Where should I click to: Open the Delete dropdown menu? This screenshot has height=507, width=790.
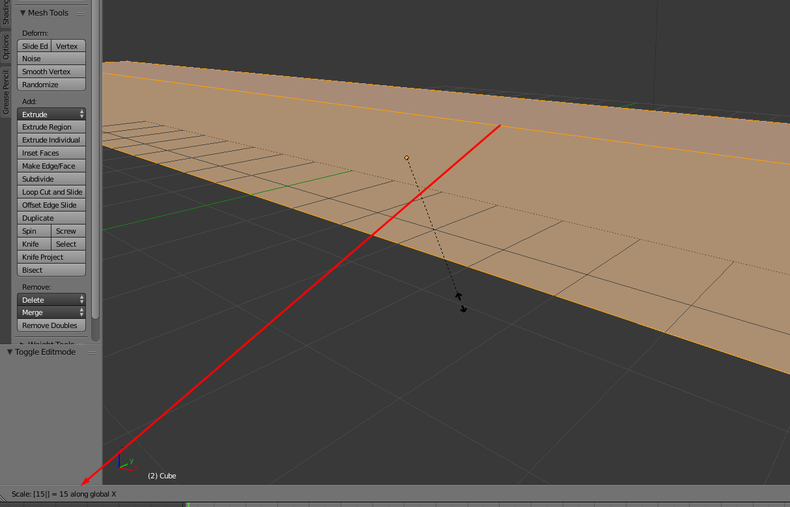[x=51, y=300]
